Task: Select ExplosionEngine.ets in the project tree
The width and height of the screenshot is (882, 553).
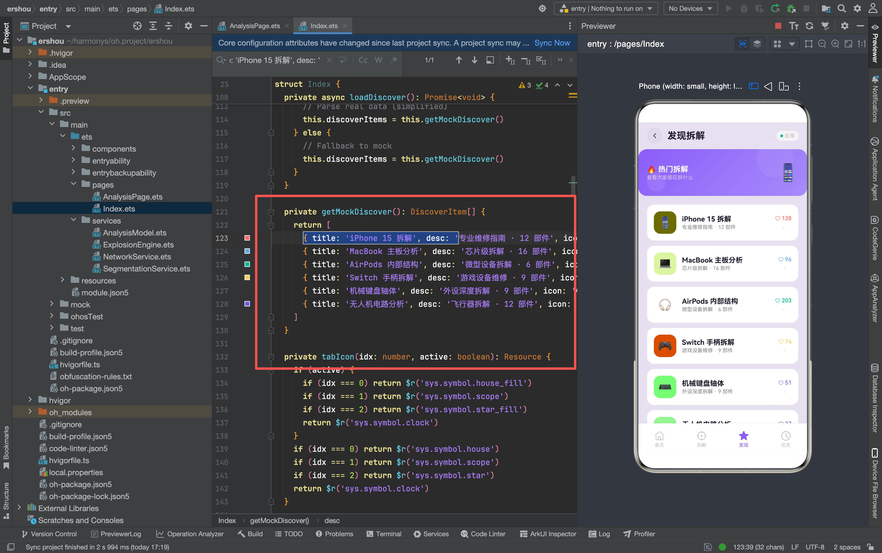Action: (138, 245)
